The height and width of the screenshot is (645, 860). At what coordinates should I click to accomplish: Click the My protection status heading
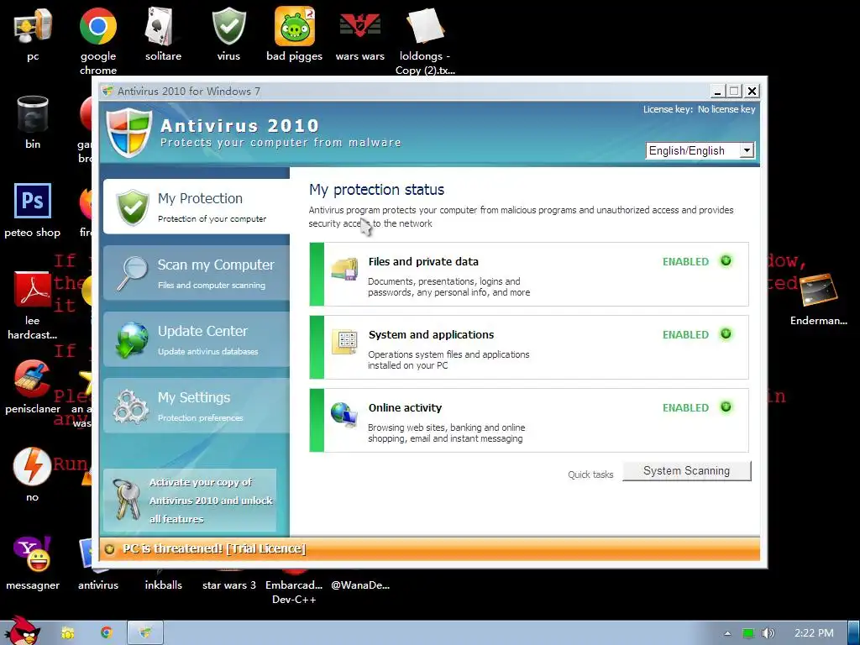(376, 190)
